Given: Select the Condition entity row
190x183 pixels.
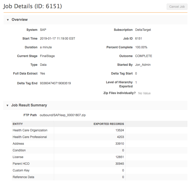Looking at the screenshot, I should pyautogui.click(x=19, y=150).
